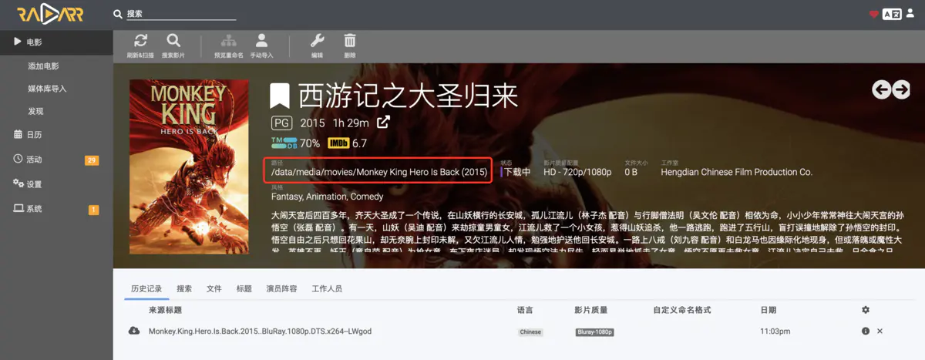Screen dimensions: 925x360
Task: Click HD - 720p/1080p quality profile text
Action: [577, 172]
